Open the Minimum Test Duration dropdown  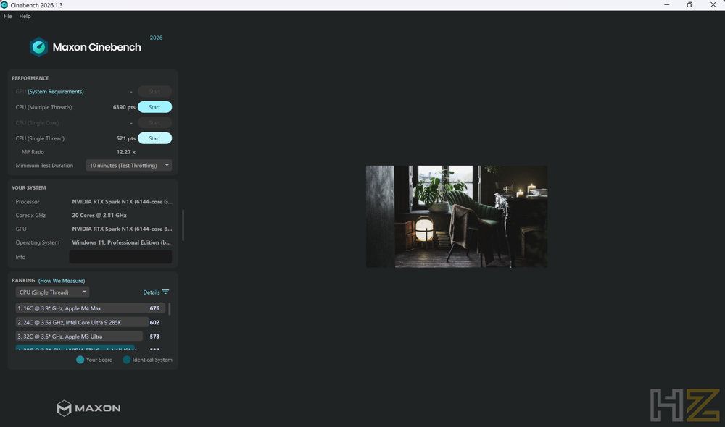tap(129, 165)
